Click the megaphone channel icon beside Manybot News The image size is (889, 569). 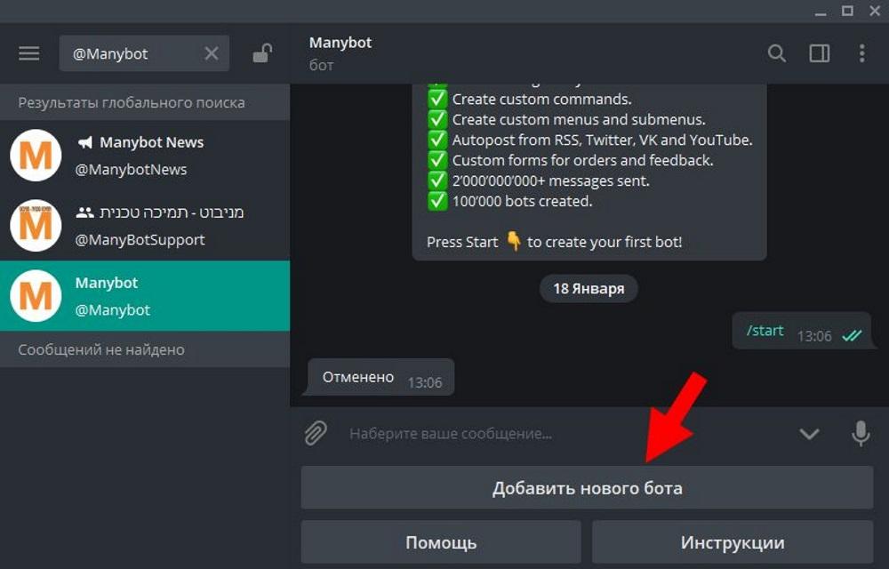85,142
